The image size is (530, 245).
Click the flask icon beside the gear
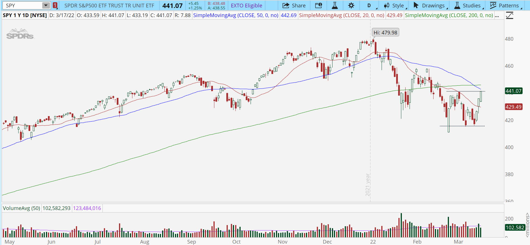tap(335, 5)
